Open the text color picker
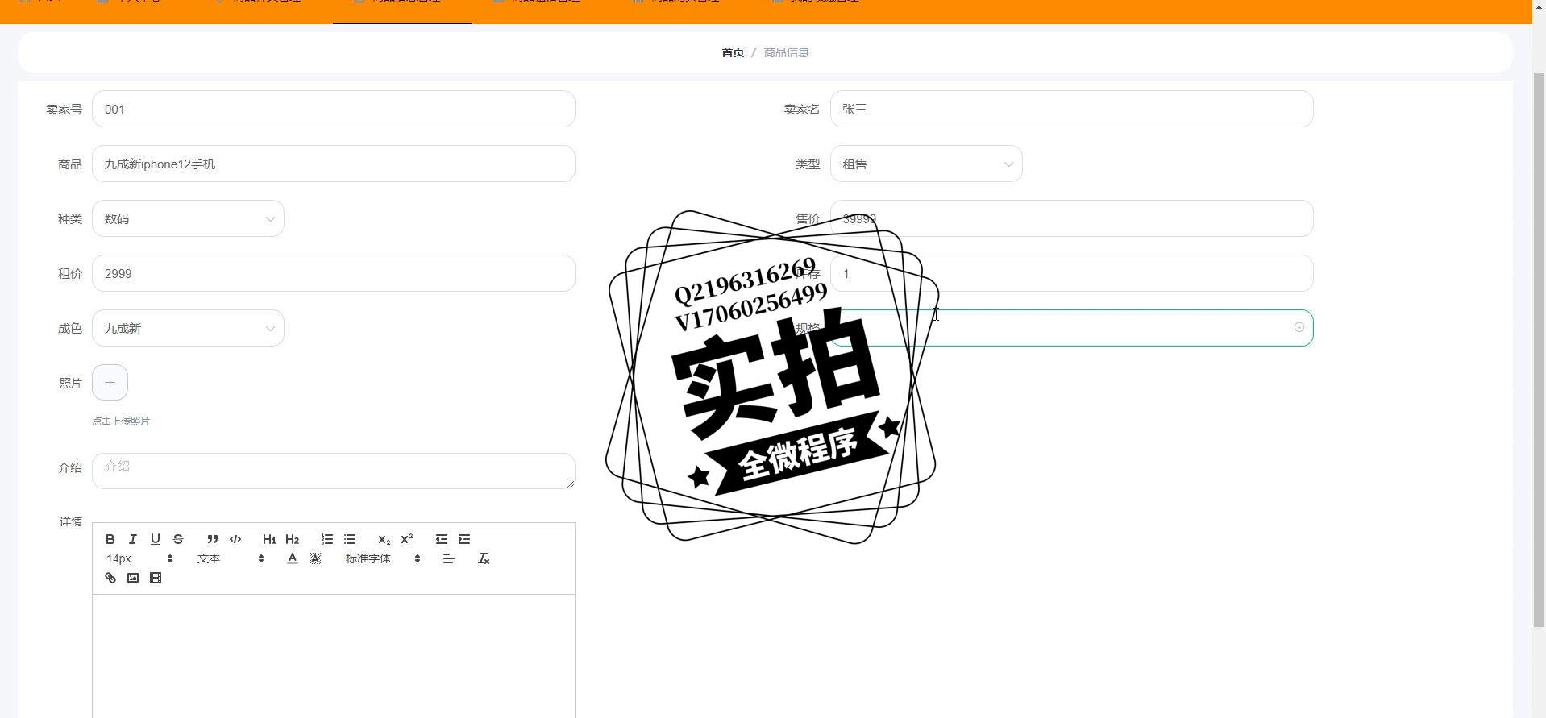1546x718 pixels. 293,558
